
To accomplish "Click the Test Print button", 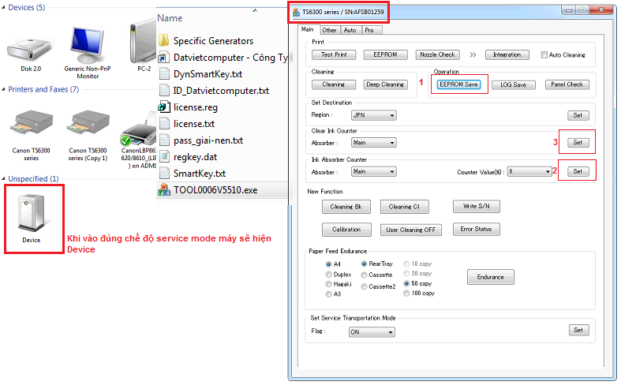I will click(x=334, y=54).
